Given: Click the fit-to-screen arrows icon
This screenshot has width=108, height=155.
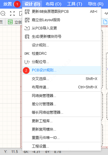Looking at the screenshot, I should (12, 13).
